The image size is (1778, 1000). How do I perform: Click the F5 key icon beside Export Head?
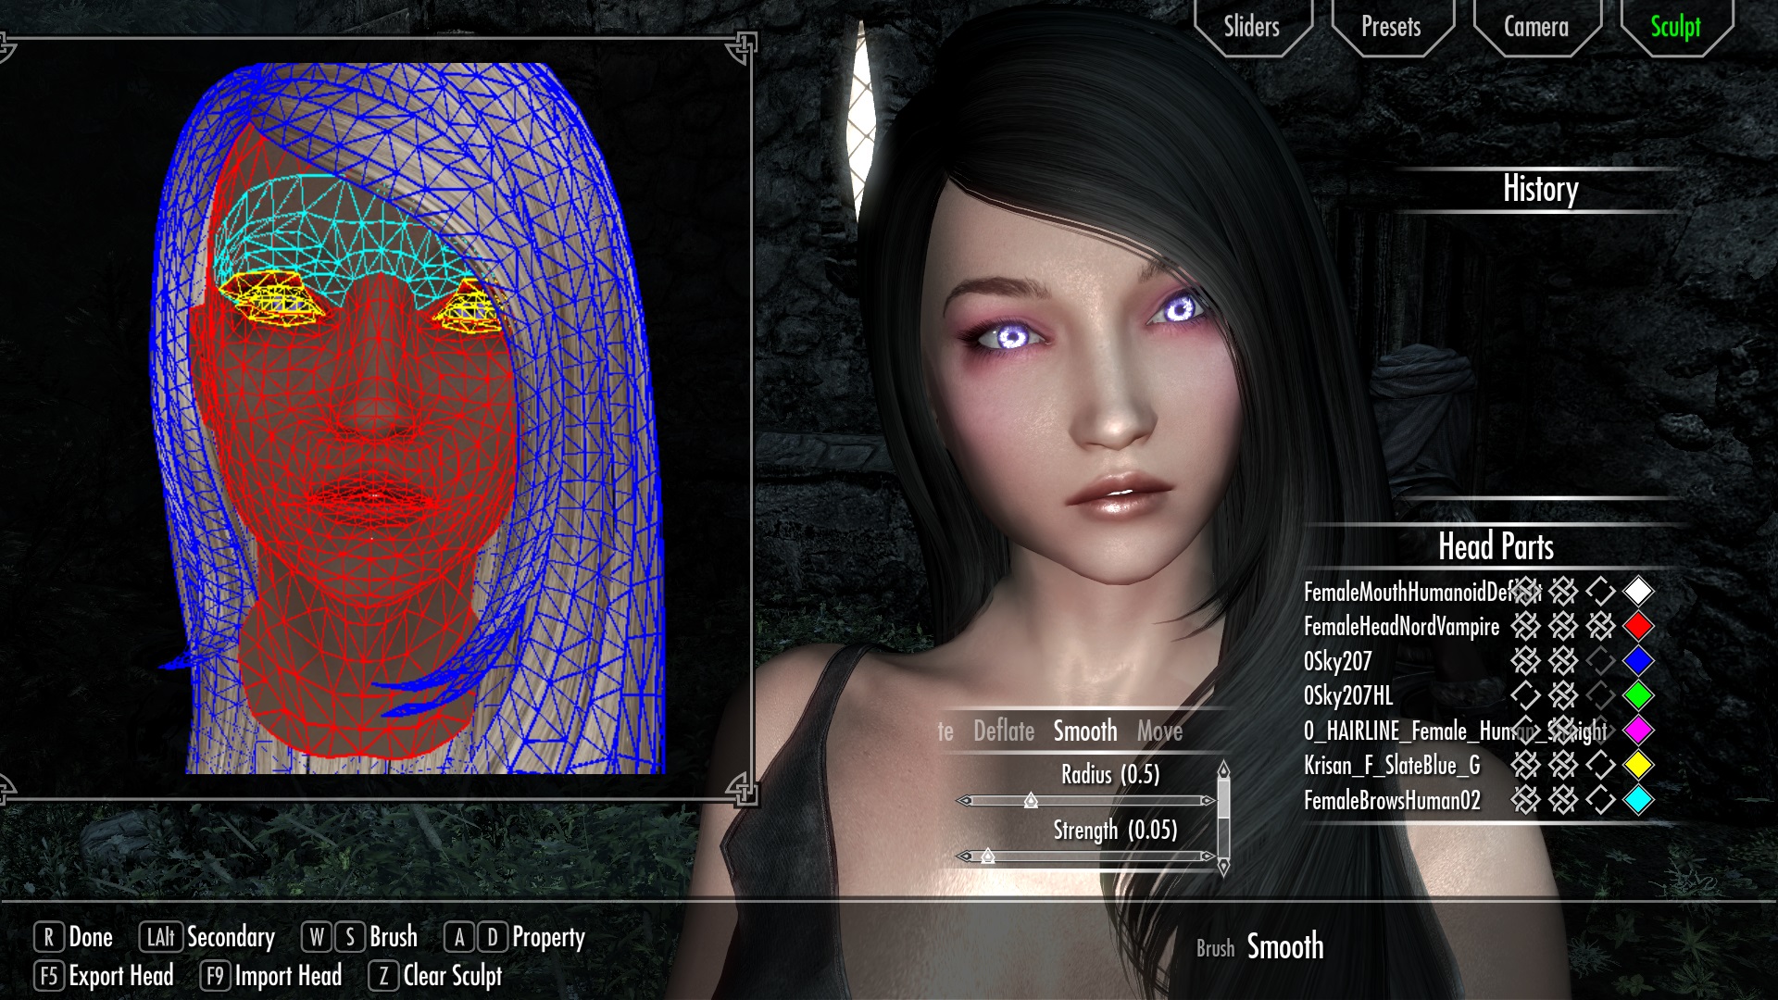pos(49,976)
